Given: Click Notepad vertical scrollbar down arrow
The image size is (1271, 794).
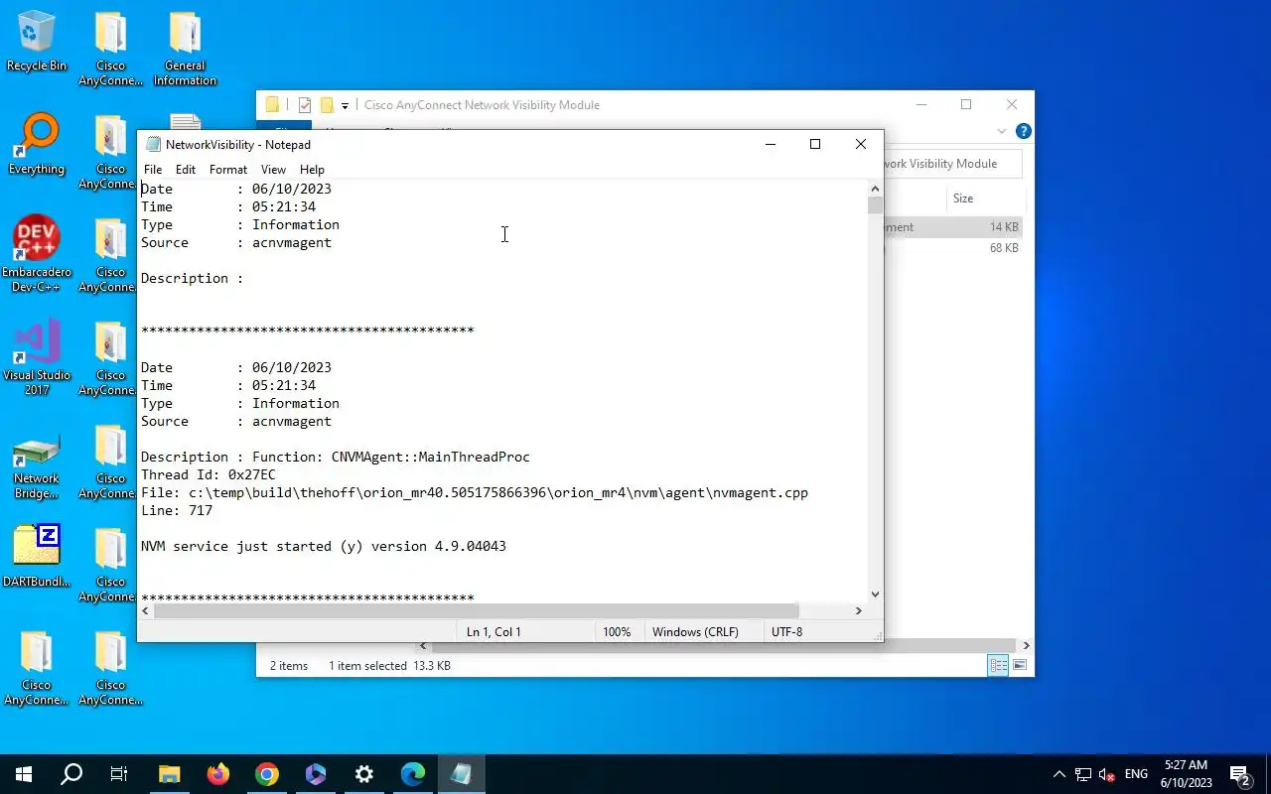Looking at the screenshot, I should click(x=875, y=595).
